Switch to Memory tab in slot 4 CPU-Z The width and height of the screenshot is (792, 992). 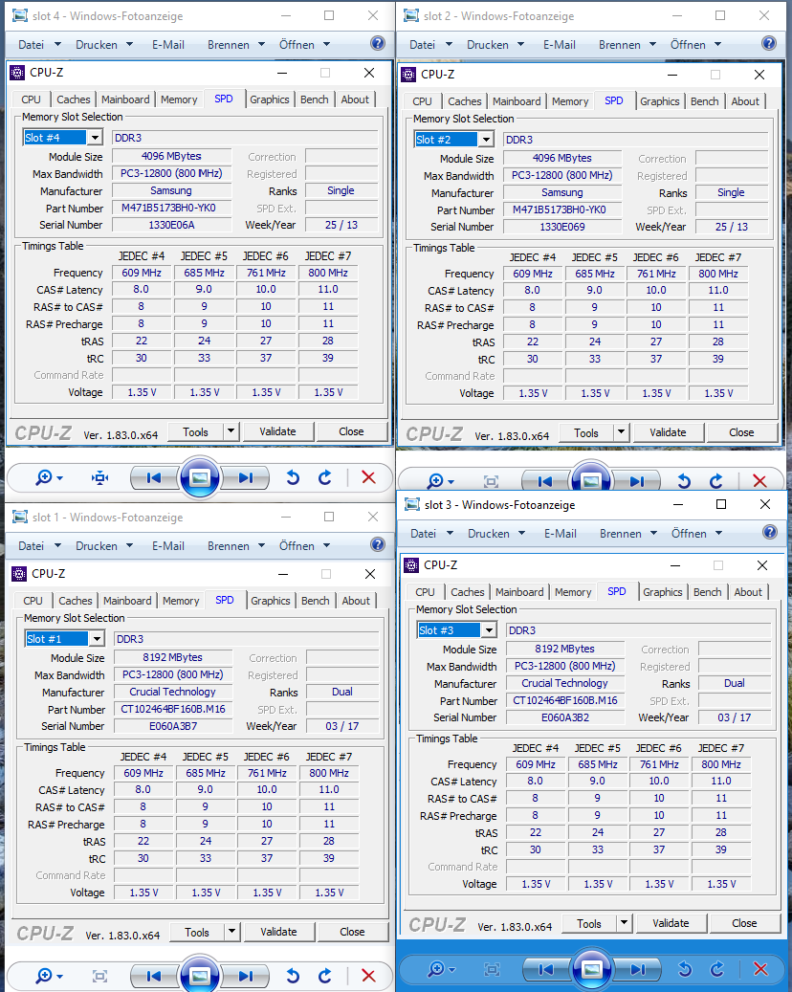[179, 99]
